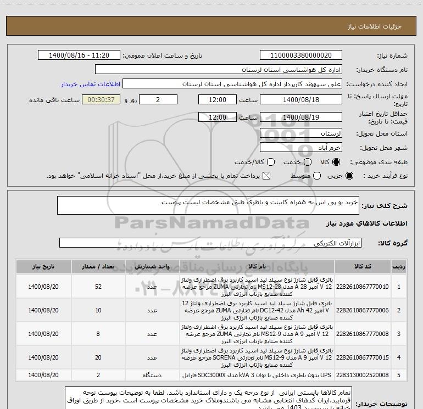The width and height of the screenshot is (423, 409).
Task: Click the نام کالا column header
Action: click(x=257, y=267)
